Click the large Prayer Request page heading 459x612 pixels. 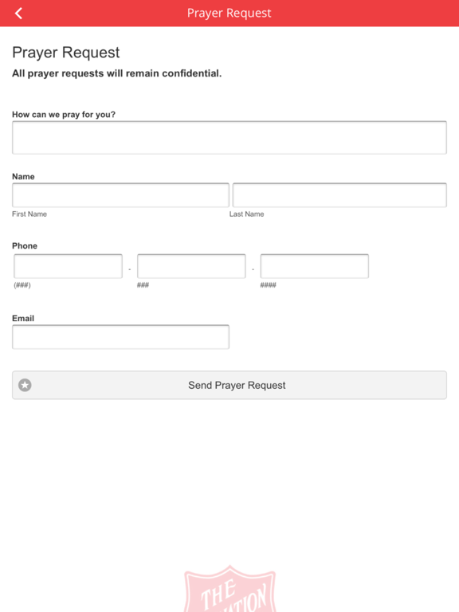66,53
